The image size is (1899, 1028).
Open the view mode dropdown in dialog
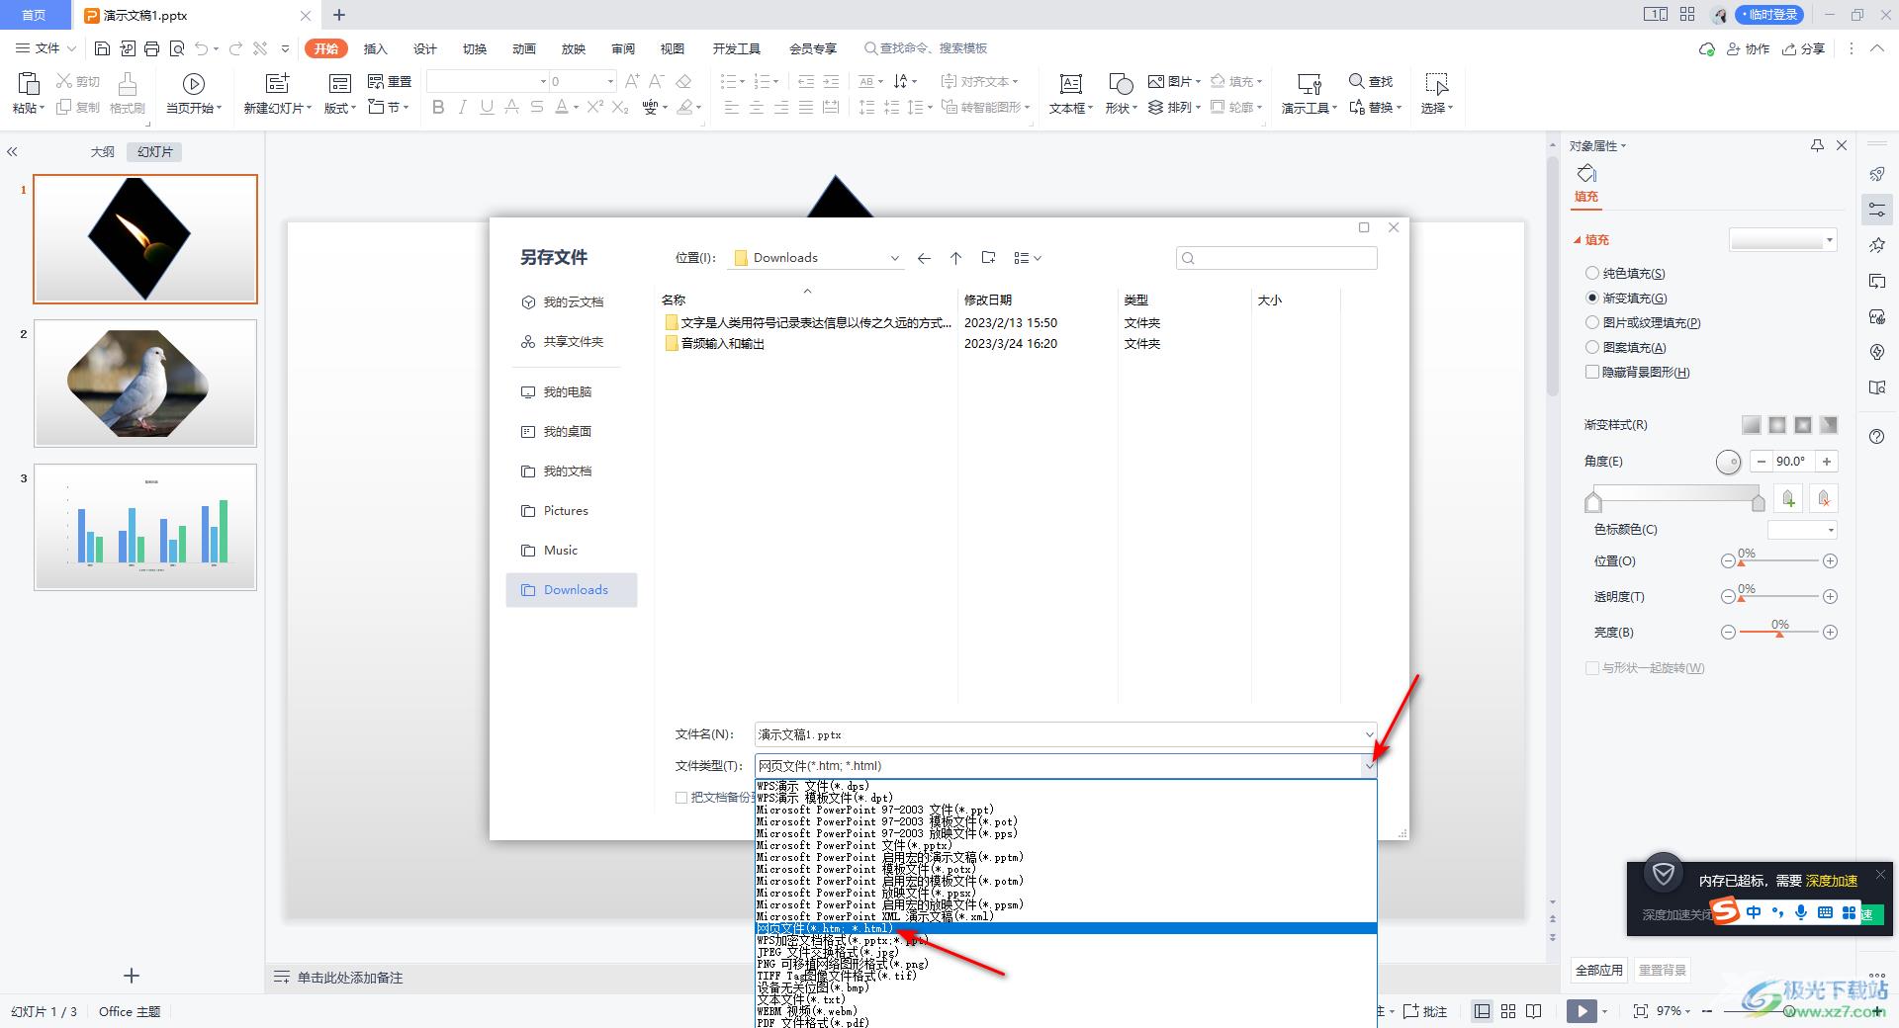[x=1028, y=258]
